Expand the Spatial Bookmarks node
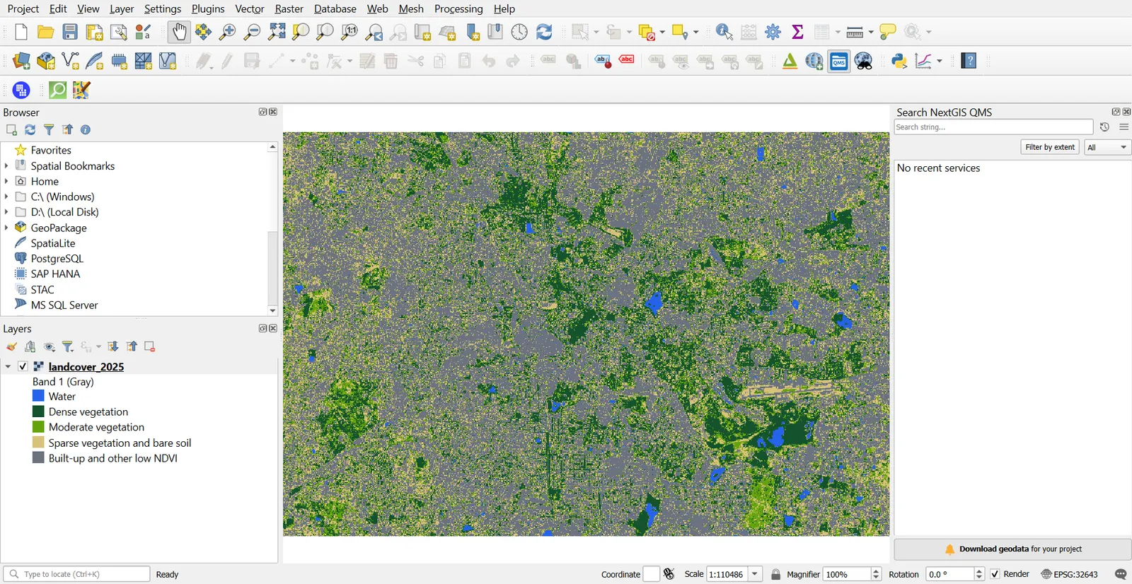The width and height of the screenshot is (1132, 584). 6,165
